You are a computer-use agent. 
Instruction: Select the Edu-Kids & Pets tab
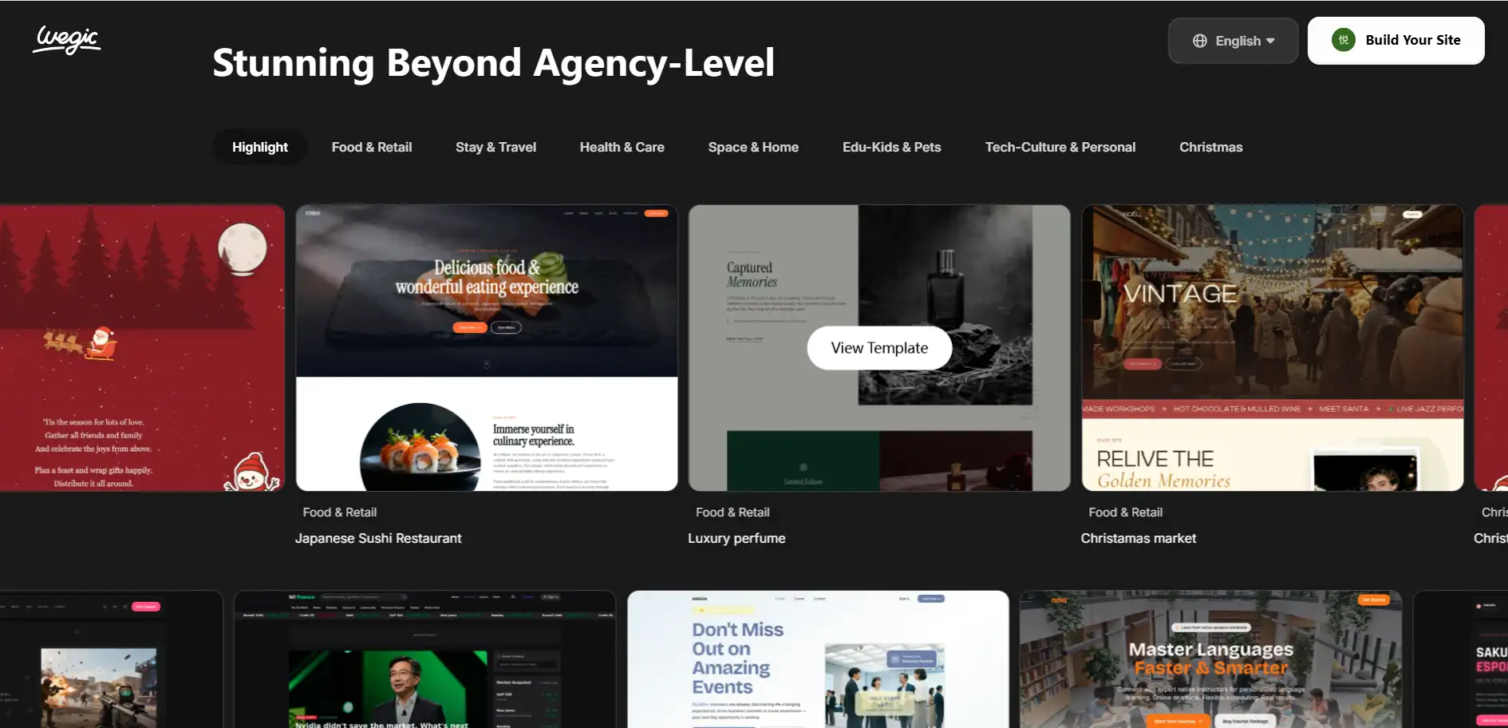pos(891,147)
